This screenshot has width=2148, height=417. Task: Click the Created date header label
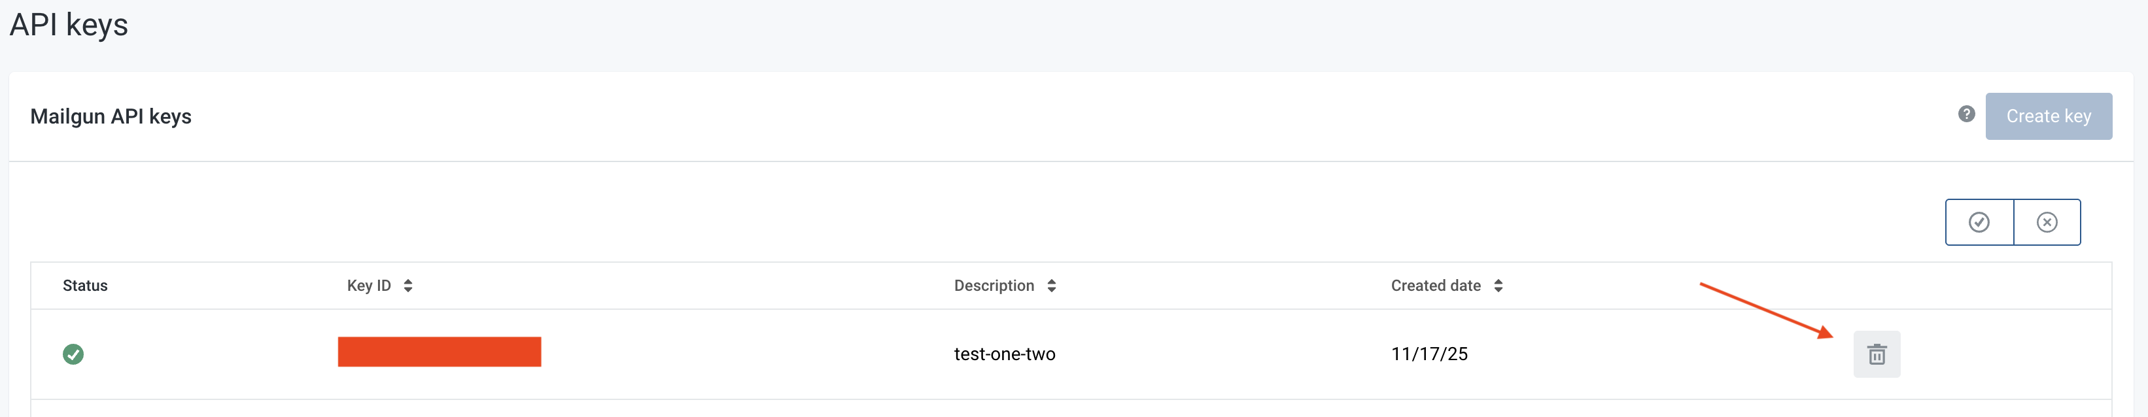(x=1435, y=286)
